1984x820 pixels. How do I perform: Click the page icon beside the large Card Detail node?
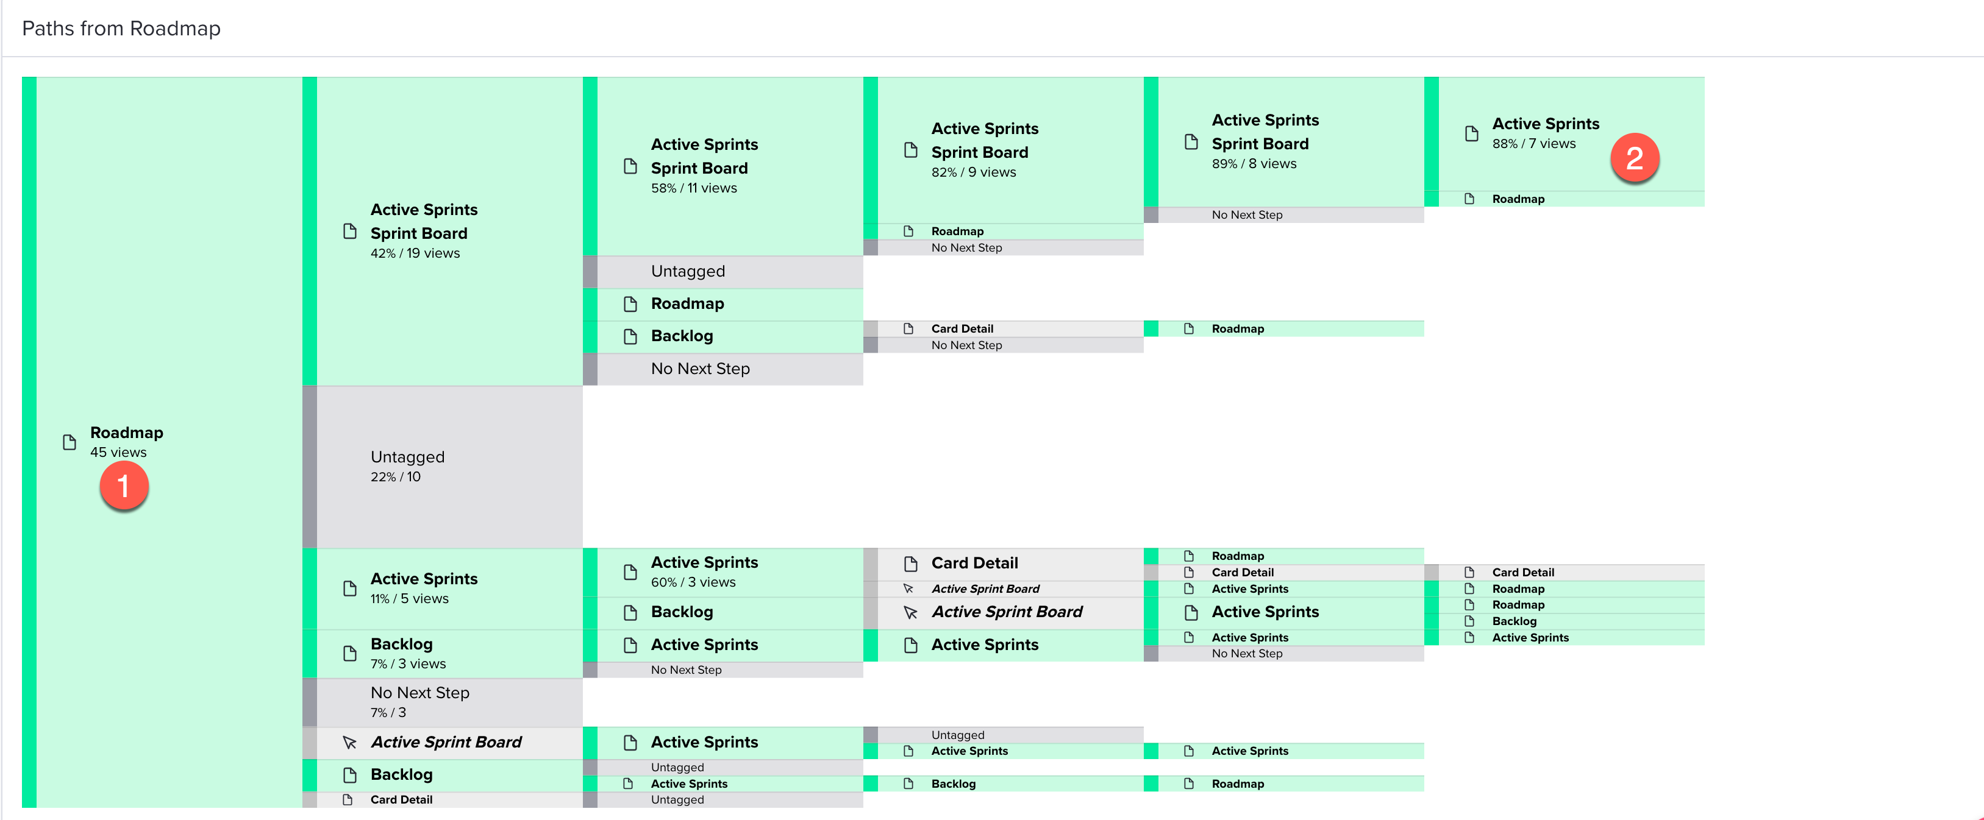point(910,564)
